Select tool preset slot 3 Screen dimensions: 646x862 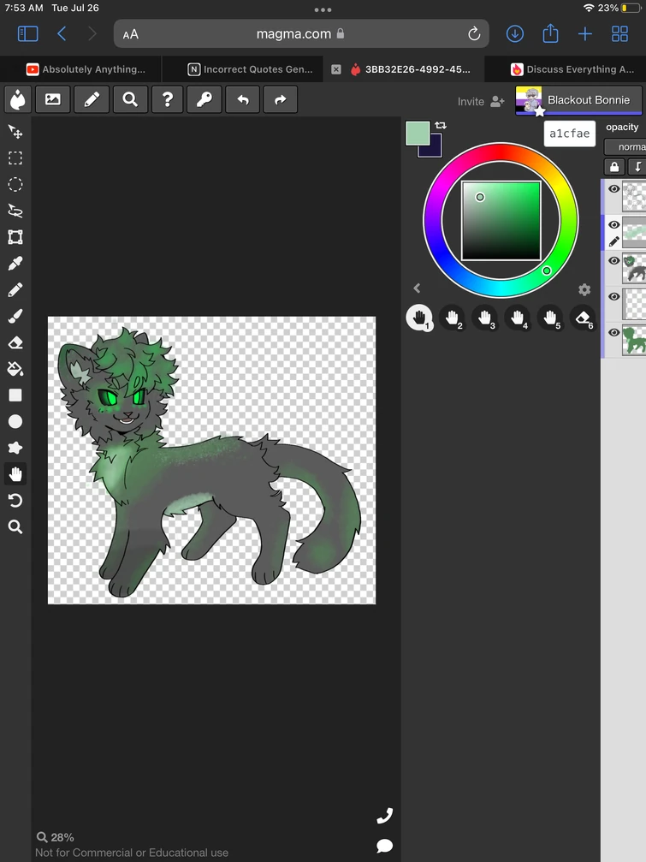click(484, 318)
